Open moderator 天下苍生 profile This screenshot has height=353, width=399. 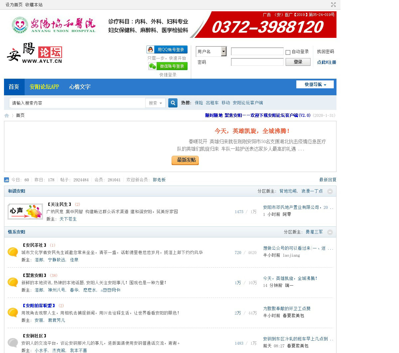tap(68, 219)
